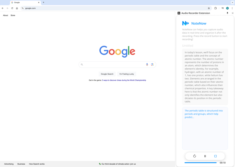Open Google Lens image search icon
This screenshot has height=167, width=235.
point(152,65)
